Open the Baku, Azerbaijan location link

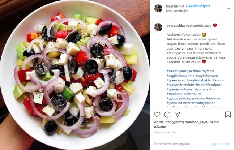(177, 11)
